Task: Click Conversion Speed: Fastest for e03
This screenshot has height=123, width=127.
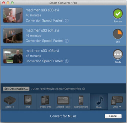Action: pyautogui.click(x=45, y=21)
